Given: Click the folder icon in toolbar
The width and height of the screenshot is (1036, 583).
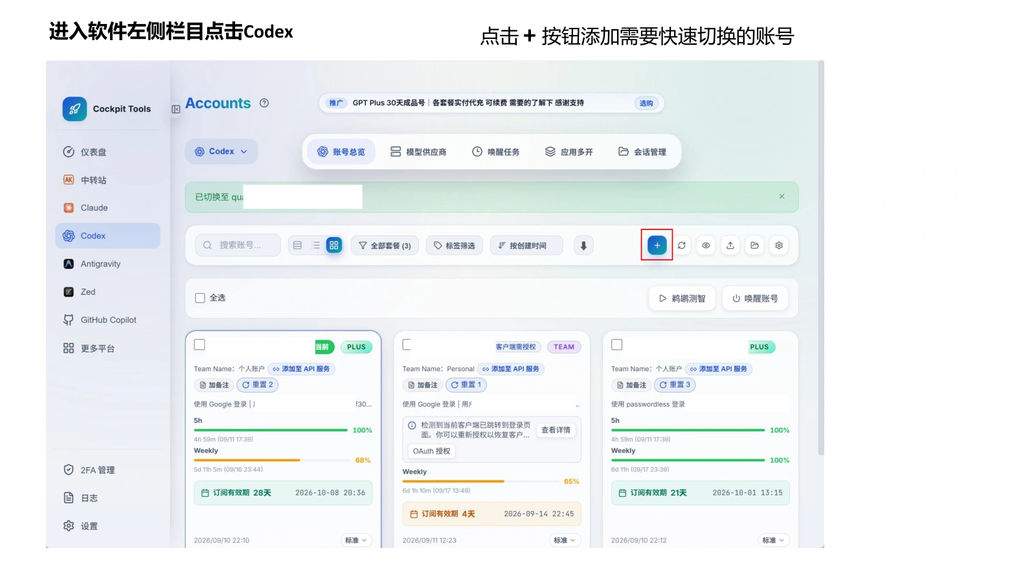Looking at the screenshot, I should [x=754, y=246].
